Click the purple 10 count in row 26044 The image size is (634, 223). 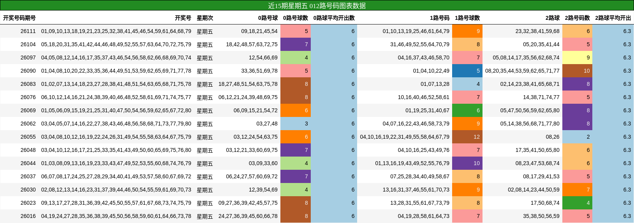(x=467, y=163)
